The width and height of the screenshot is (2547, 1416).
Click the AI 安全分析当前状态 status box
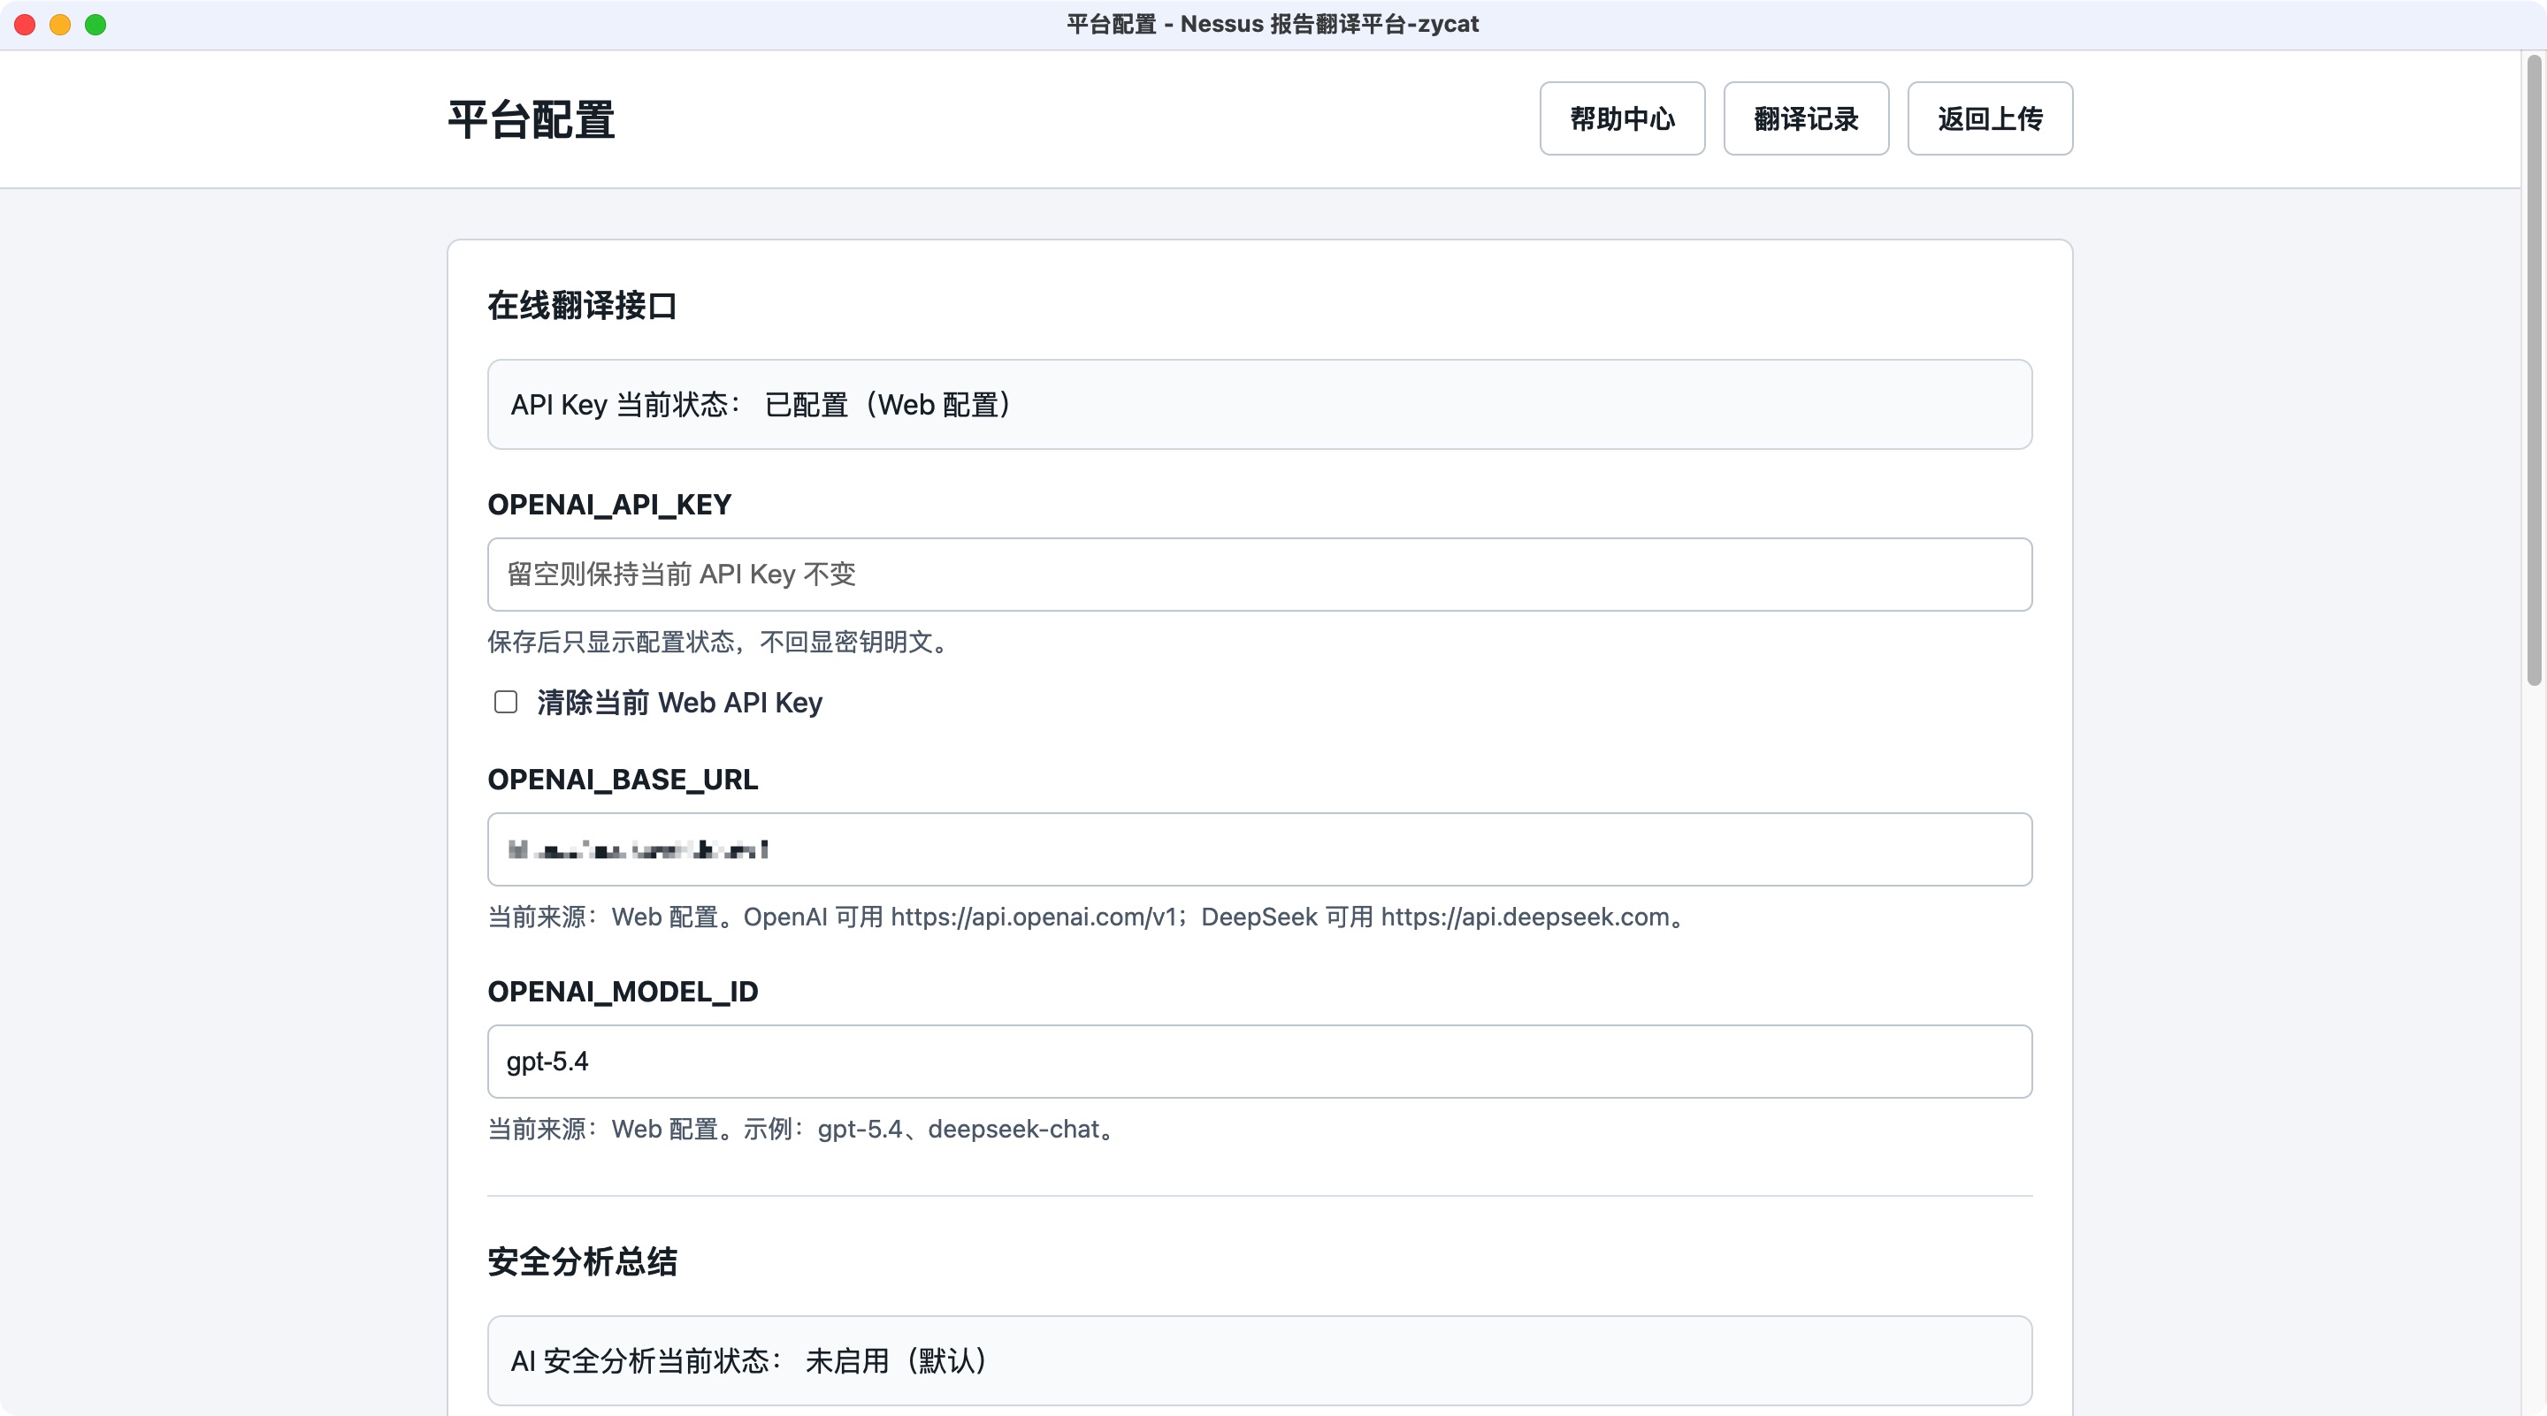tap(1259, 1360)
